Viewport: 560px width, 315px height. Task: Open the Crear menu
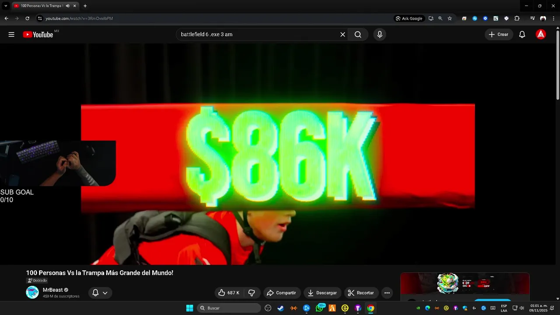(499, 35)
